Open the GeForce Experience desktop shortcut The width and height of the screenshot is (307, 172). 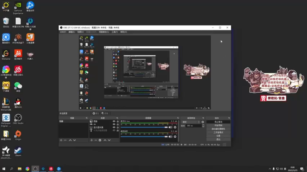tap(18, 8)
